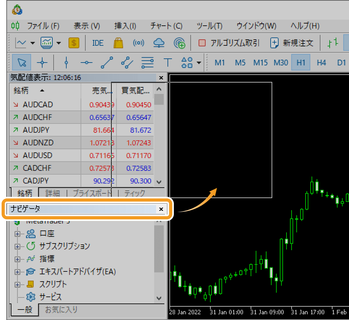Screen dimensions: 349x320
Task: Select the equidistant channel tool
Action: click(127, 63)
